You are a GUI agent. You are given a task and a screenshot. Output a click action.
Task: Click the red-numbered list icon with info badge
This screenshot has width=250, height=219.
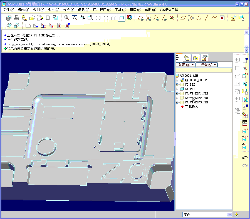point(67,25)
